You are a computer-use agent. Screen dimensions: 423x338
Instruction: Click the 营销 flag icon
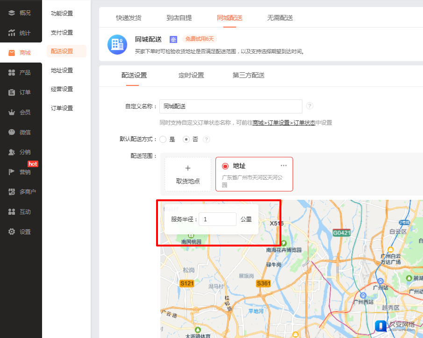pos(12,172)
